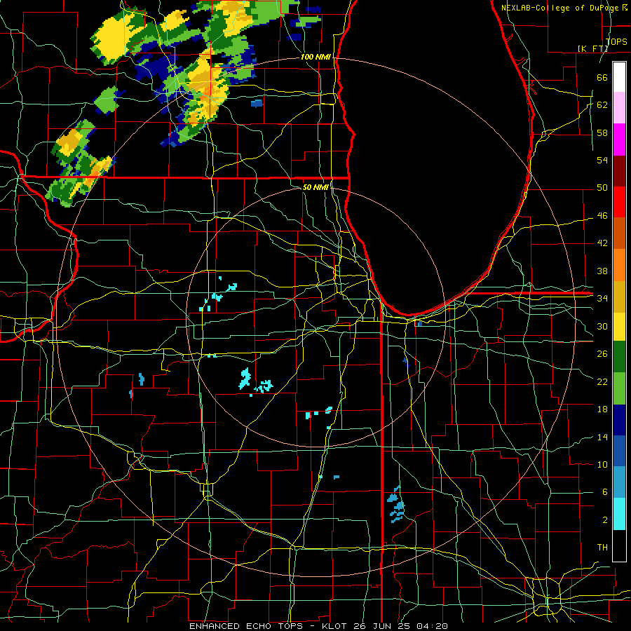Select the navy blue legend swatch

[619, 420]
